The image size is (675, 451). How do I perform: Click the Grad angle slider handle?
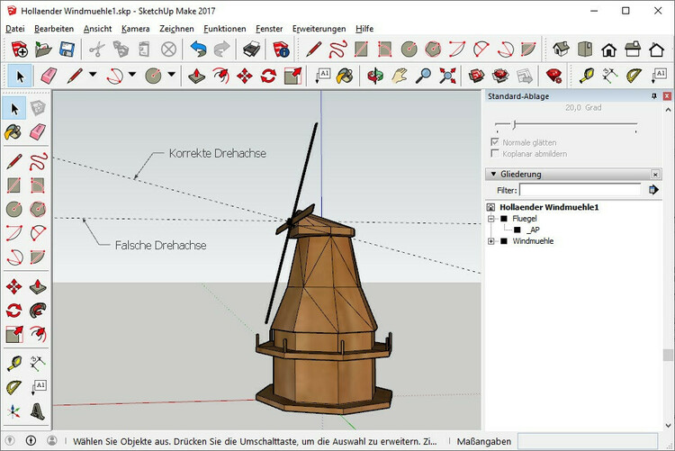(513, 123)
